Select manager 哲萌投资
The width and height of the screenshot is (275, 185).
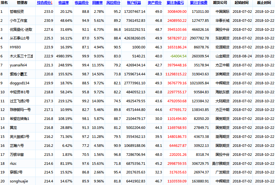pyautogui.click(x=17, y=12)
